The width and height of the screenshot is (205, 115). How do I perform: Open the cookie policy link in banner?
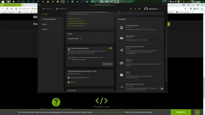(x=108, y=112)
